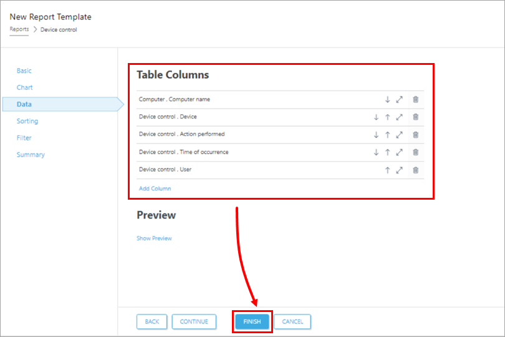Delete the Time of occurrence column
This screenshot has width=505, height=337.
416,152
